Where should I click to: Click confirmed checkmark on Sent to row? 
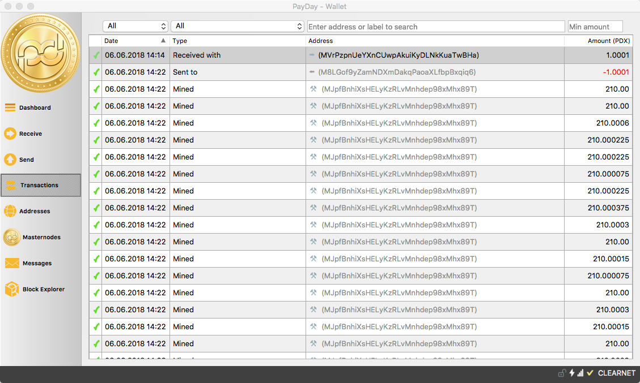coord(96,72)
